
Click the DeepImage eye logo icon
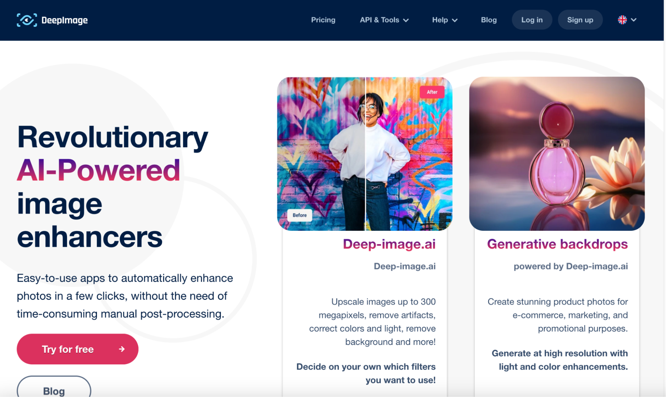pyautogui.click(x=27, y=20)
